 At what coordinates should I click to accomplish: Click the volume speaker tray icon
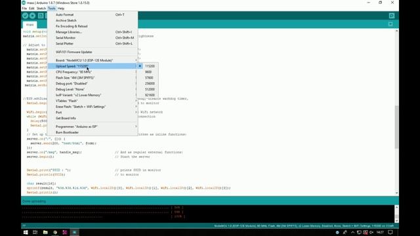[371, 232]
